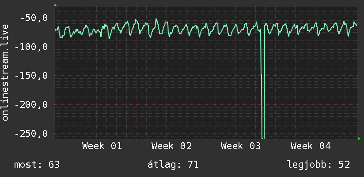Click the Week 01 axis label

point(102,146)
